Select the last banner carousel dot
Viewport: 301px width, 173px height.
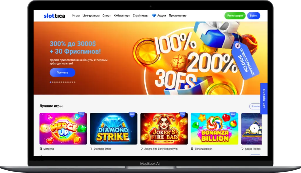click(x=75, y=82)
